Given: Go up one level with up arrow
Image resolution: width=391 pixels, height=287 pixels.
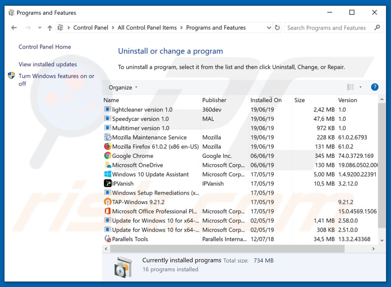Looking at the screenshot, I should point(49,28).
